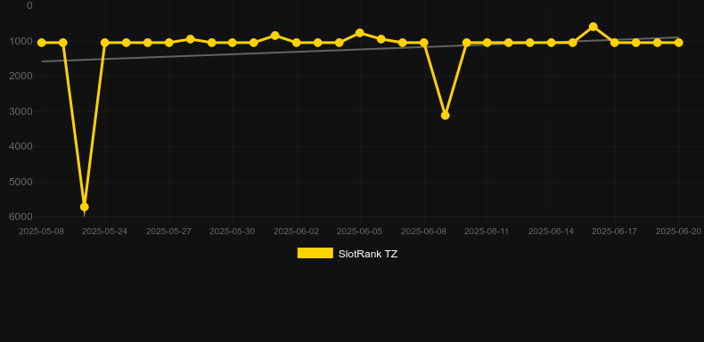Toggle the SlotRank TZ legend series

point(347,254)
